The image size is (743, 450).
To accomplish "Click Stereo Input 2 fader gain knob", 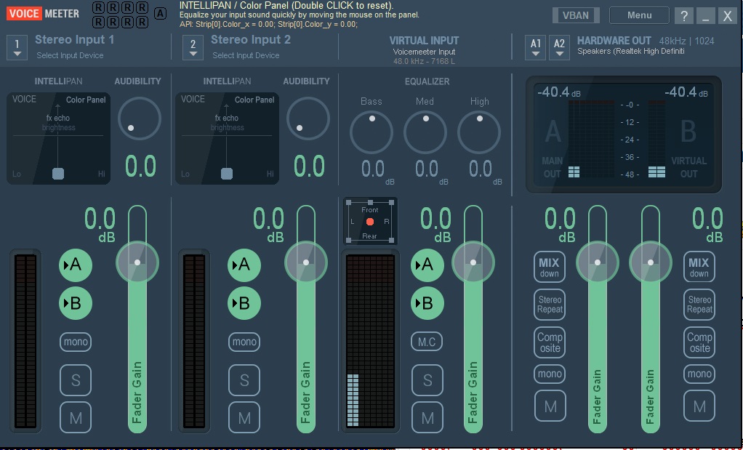I will tap(306, 262).
